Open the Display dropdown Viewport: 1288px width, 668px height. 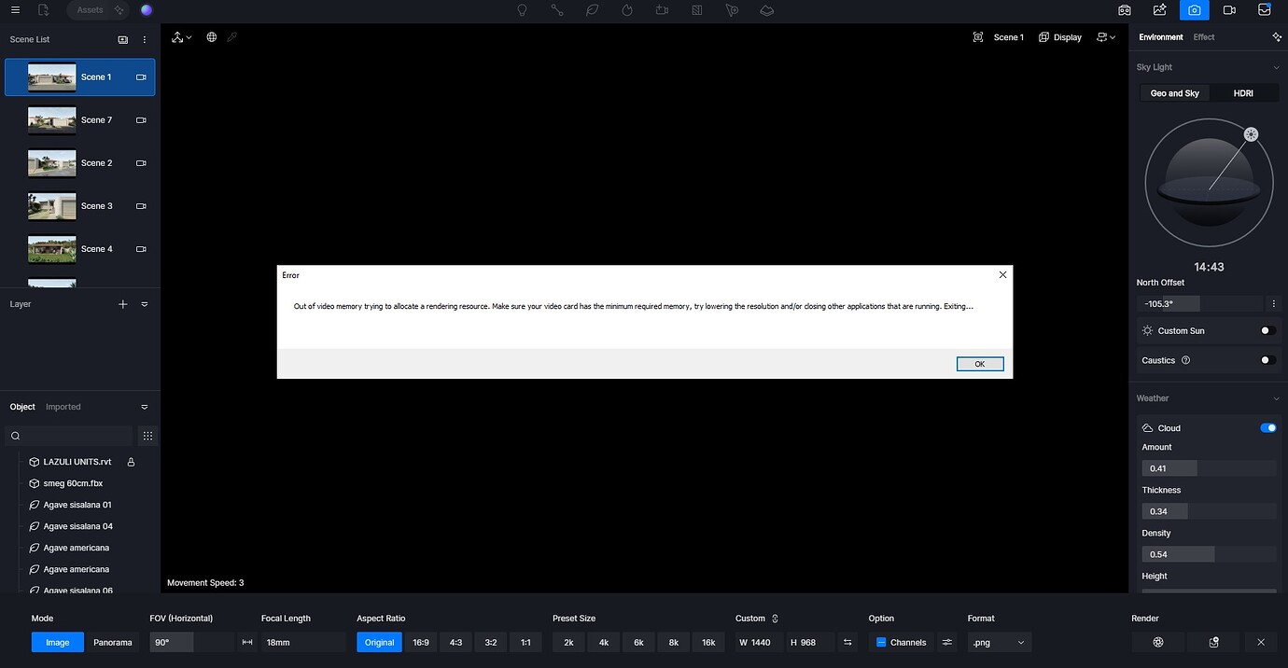tap(1060, 37)
